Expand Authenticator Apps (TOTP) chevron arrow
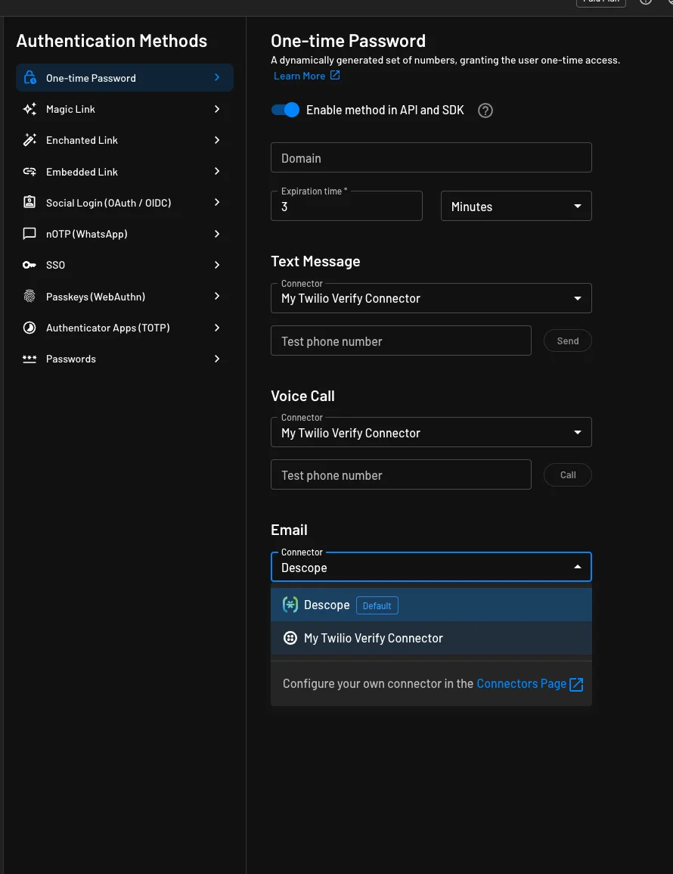The height and width of the screenshot is (874, 673). [217, 327]
